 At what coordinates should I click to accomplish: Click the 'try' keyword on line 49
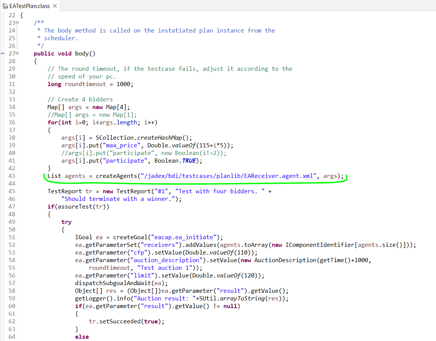(66, 222)
